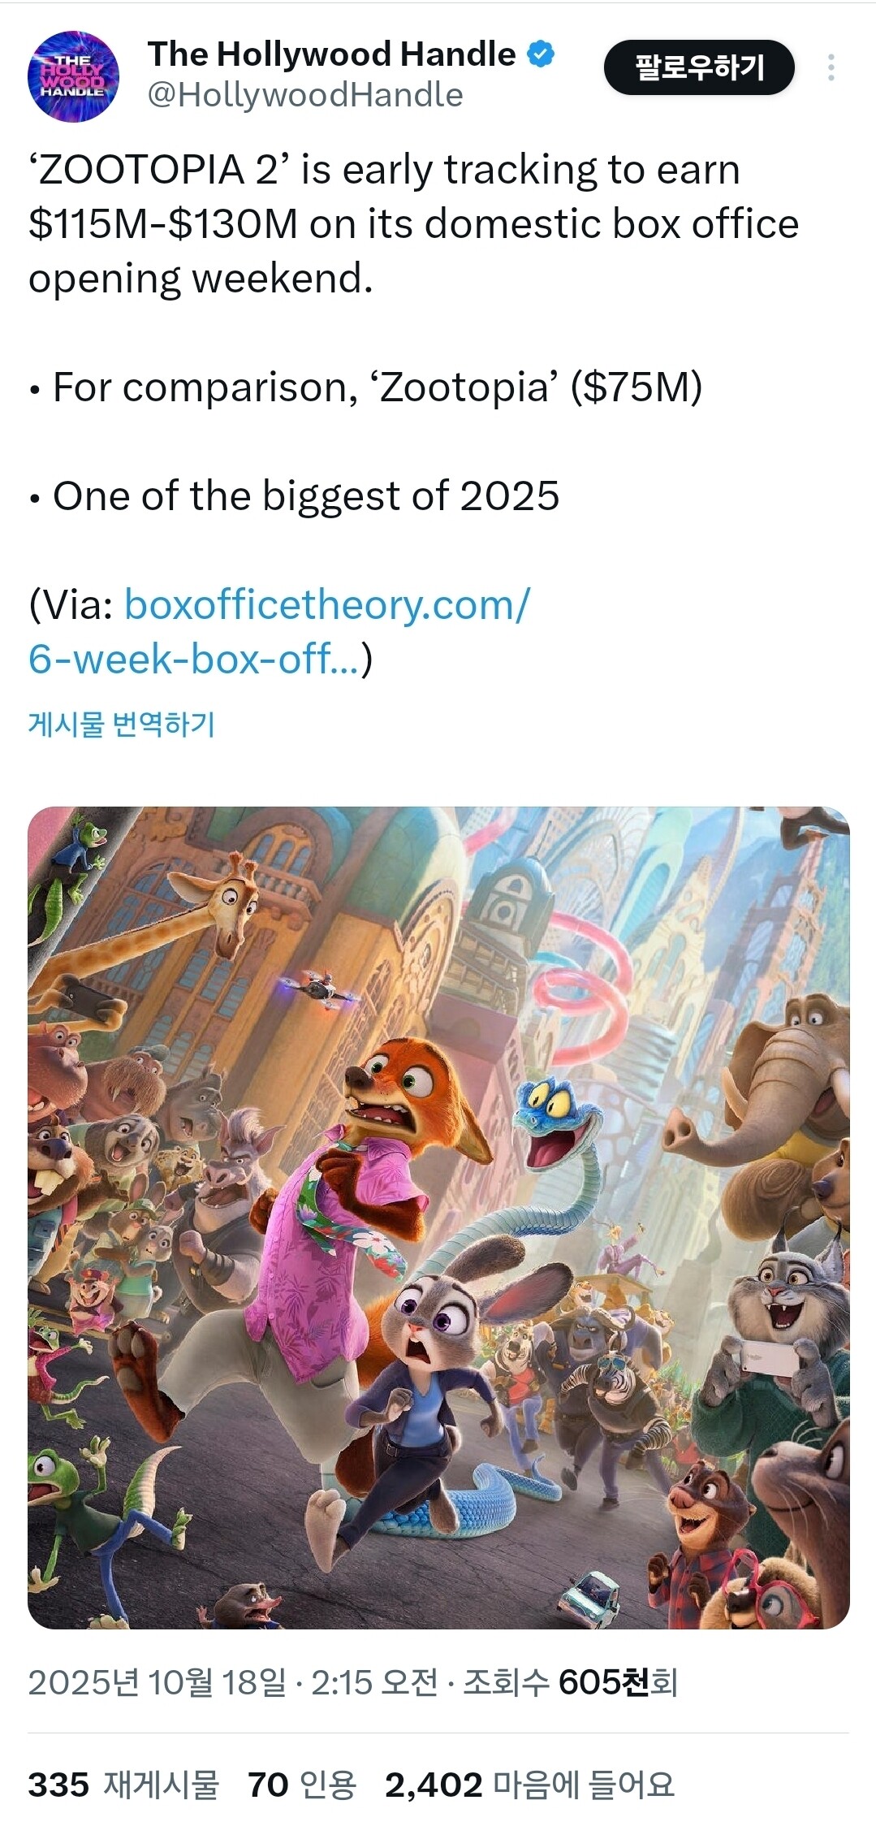The image size is (876, 1826).
Task: Click the 6-week-box-off… link text
Action: coord(193,659)
